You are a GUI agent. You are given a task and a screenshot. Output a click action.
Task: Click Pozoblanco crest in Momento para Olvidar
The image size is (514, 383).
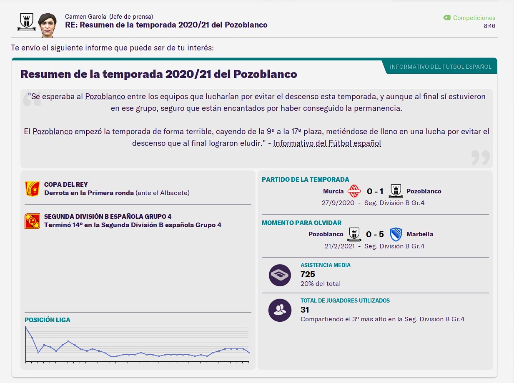click(354, 234)
